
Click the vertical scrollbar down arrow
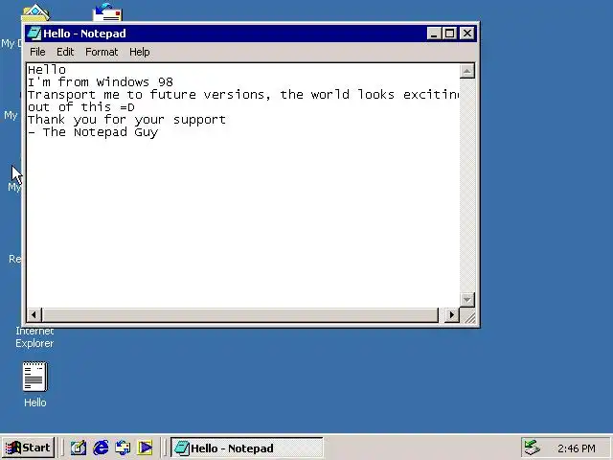[x=467, y=300]
